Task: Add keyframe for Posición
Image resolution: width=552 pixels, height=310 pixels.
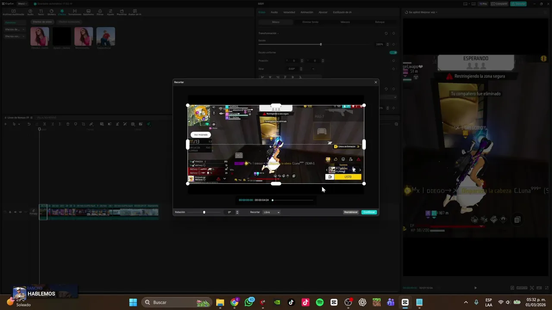Action: (393, 61)
